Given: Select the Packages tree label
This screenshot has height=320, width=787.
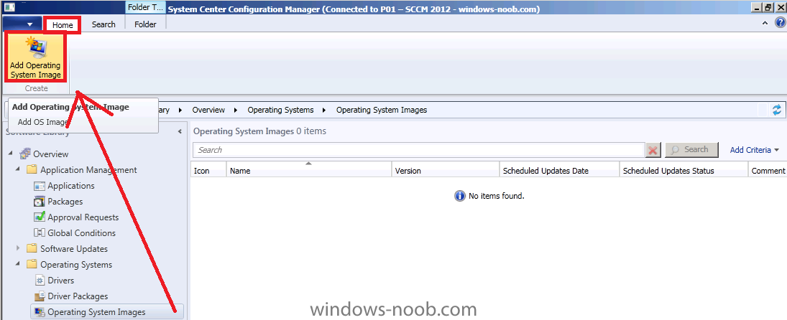Looking at the screenshot, I should pyautogui.click(x=65, y=202).
